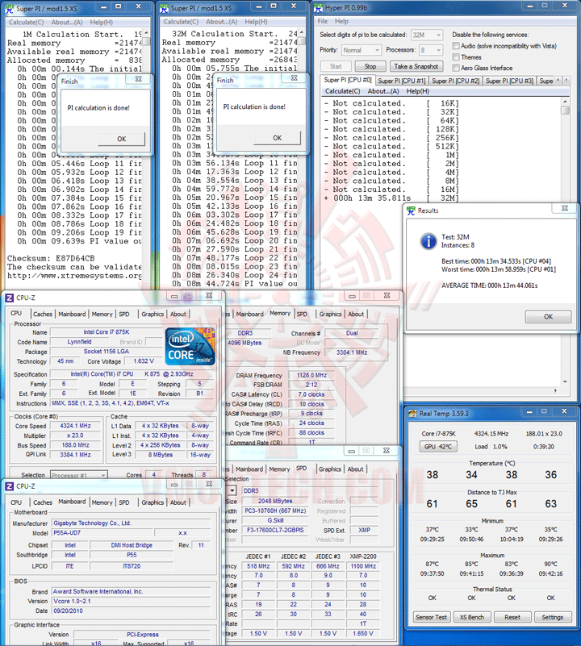Open the Processor #1 selection dropdown in CPU-Z

point(79,475)
